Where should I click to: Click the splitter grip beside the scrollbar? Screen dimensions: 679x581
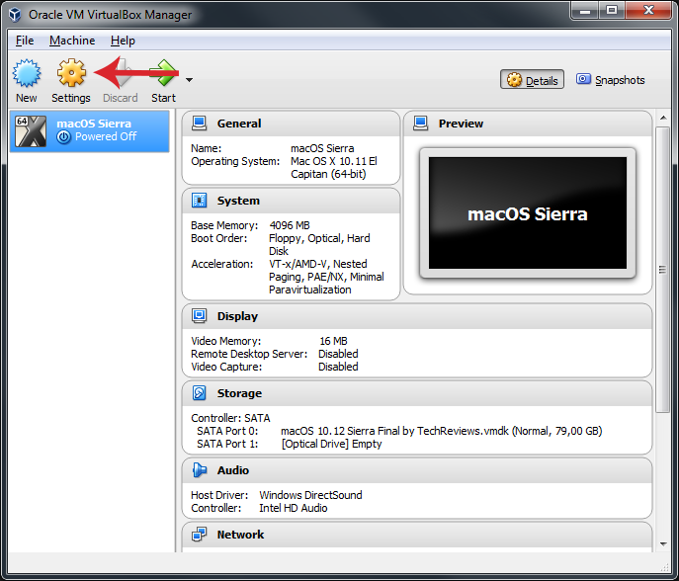click(662, 270)
